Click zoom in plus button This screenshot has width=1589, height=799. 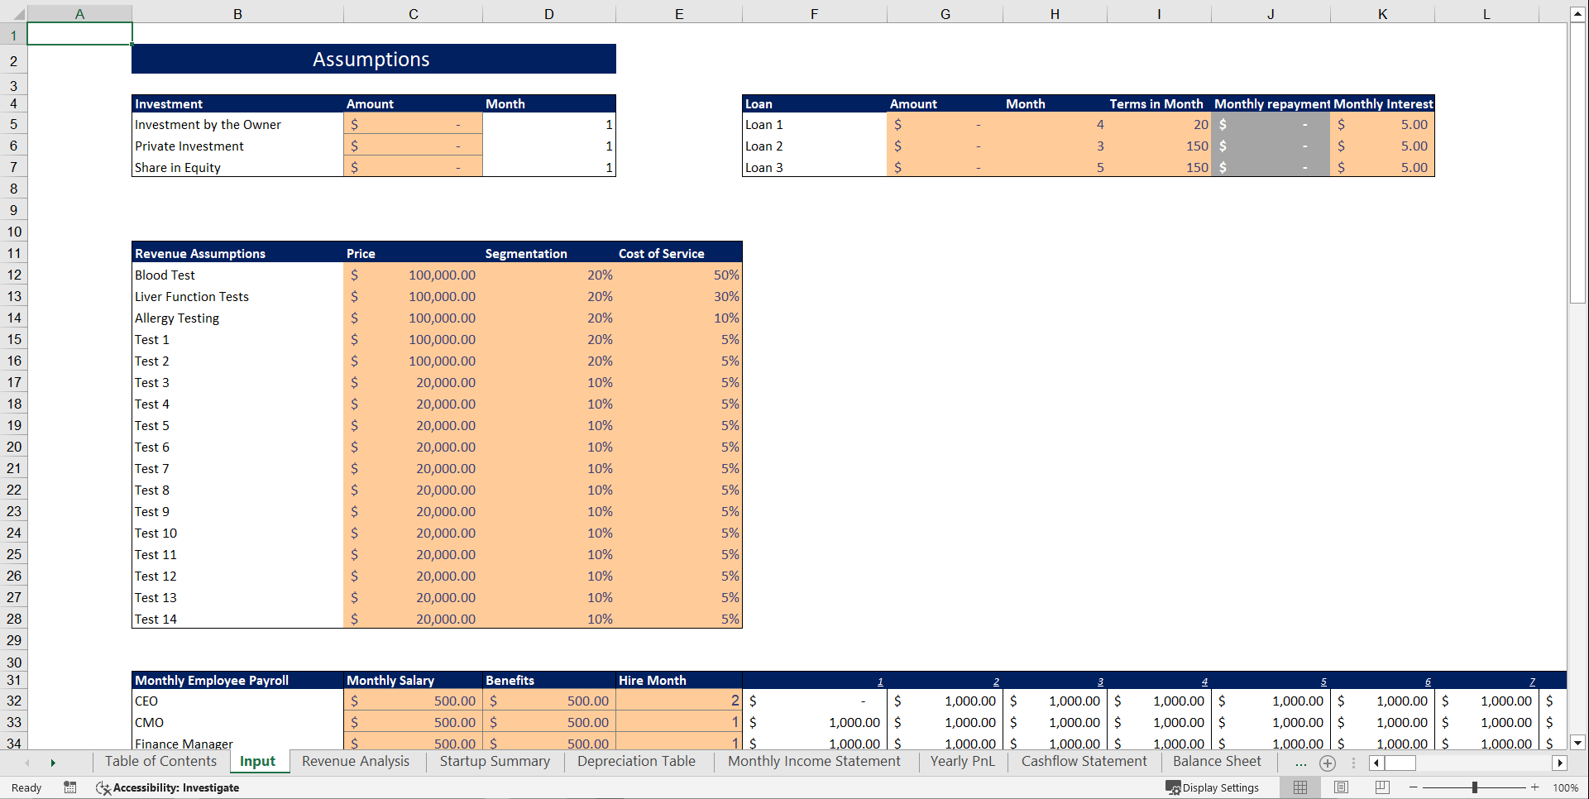pos(1535,787)
